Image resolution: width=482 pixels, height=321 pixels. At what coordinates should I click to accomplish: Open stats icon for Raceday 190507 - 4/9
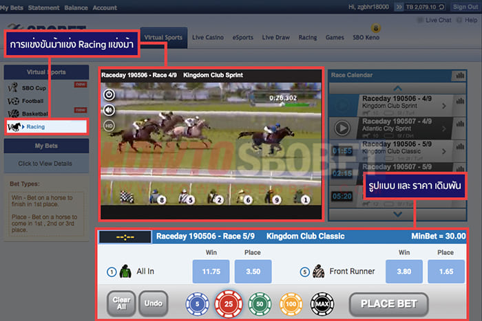[x=460, y=124]
